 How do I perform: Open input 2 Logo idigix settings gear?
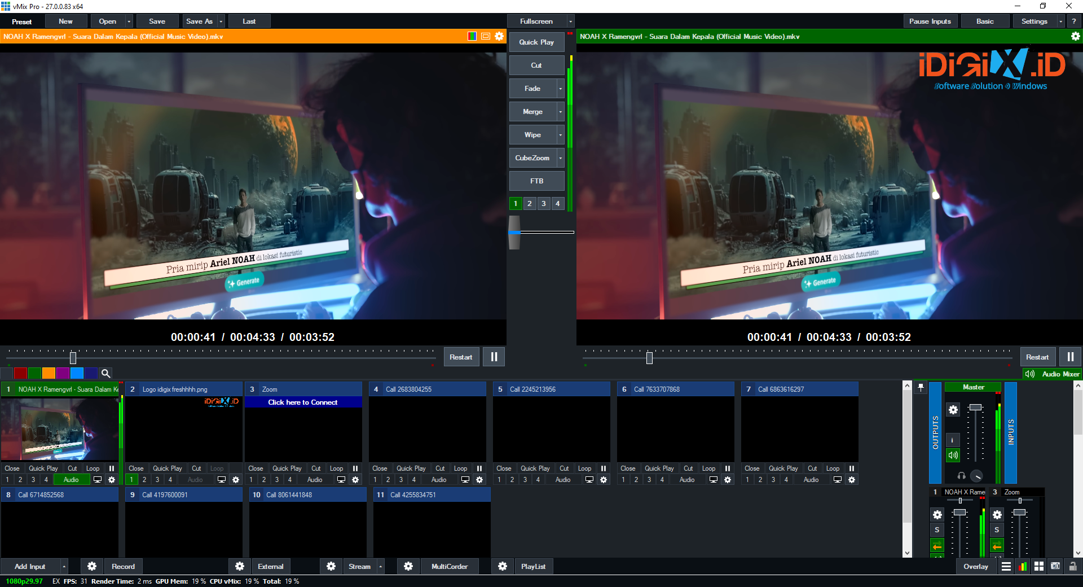[236, 480]
